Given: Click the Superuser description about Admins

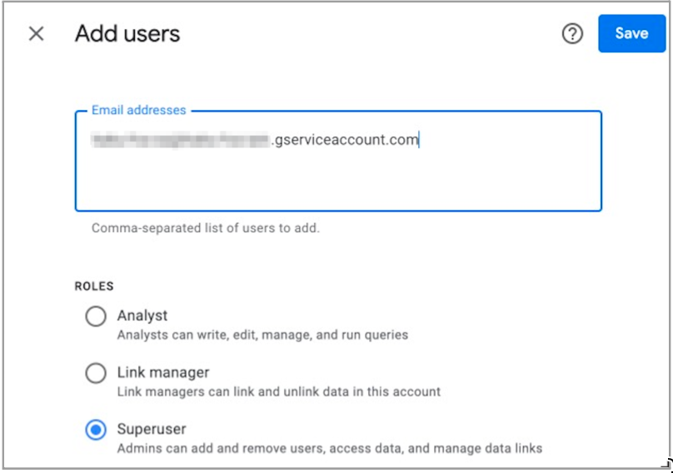Looking at the screenshot, I should [x=329, y=448].
